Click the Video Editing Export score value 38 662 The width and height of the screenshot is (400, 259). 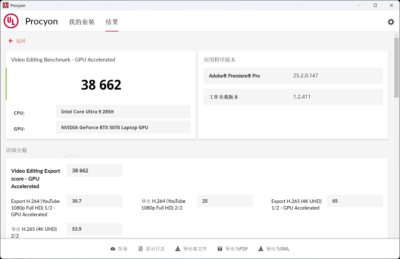[95, 171]
